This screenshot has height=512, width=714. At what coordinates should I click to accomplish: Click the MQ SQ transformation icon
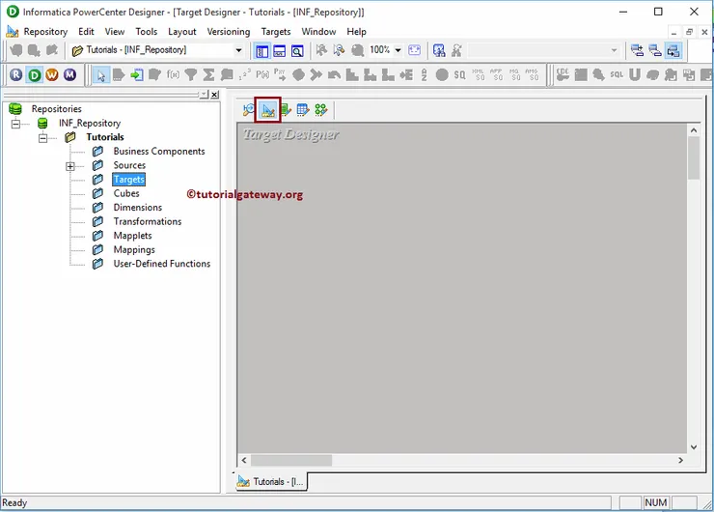(x=514, y=74)
